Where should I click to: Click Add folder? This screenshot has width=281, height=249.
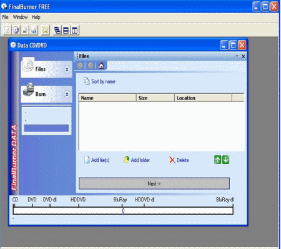coord(137,160)
